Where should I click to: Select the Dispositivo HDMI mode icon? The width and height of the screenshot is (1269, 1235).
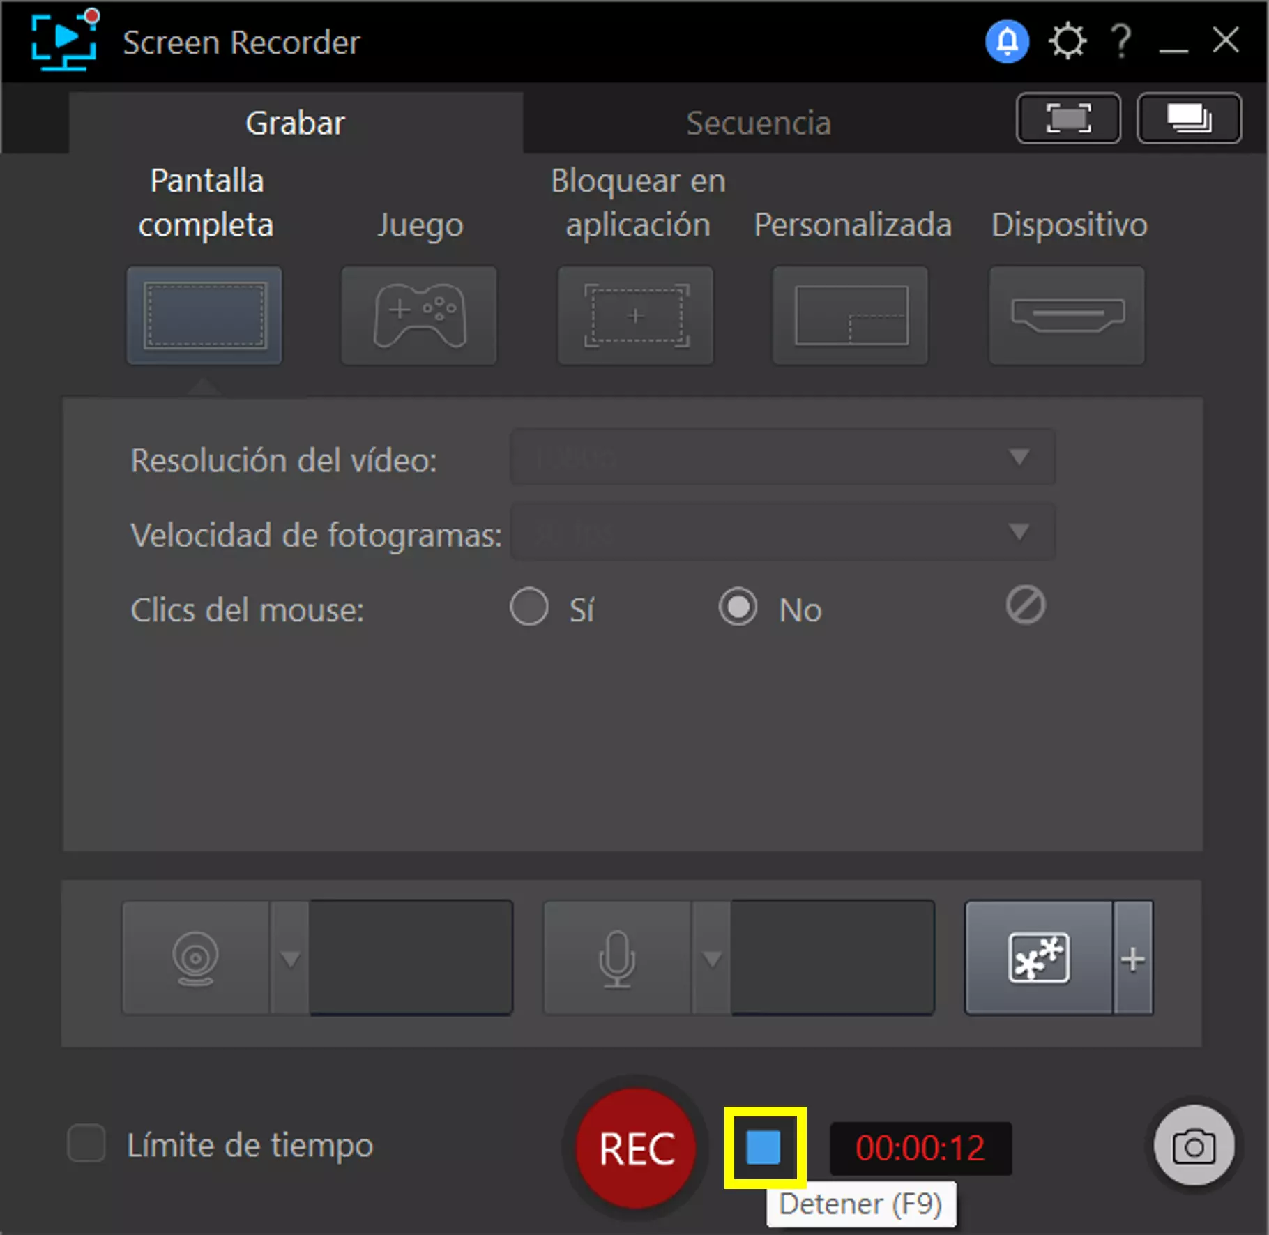(x=1067, y=315)
